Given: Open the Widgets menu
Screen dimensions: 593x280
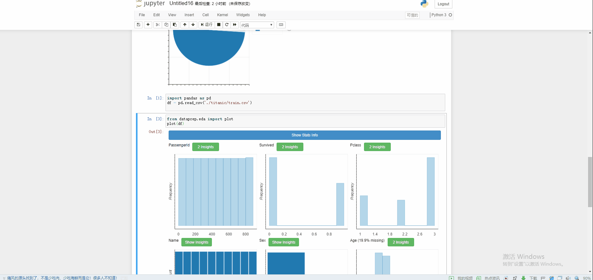Looking at the screenshot, I should [243, 15].
